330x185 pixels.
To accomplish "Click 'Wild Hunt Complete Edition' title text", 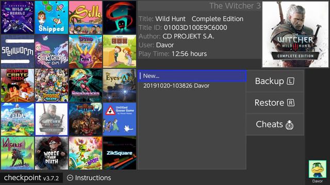I will click(200, 19).
